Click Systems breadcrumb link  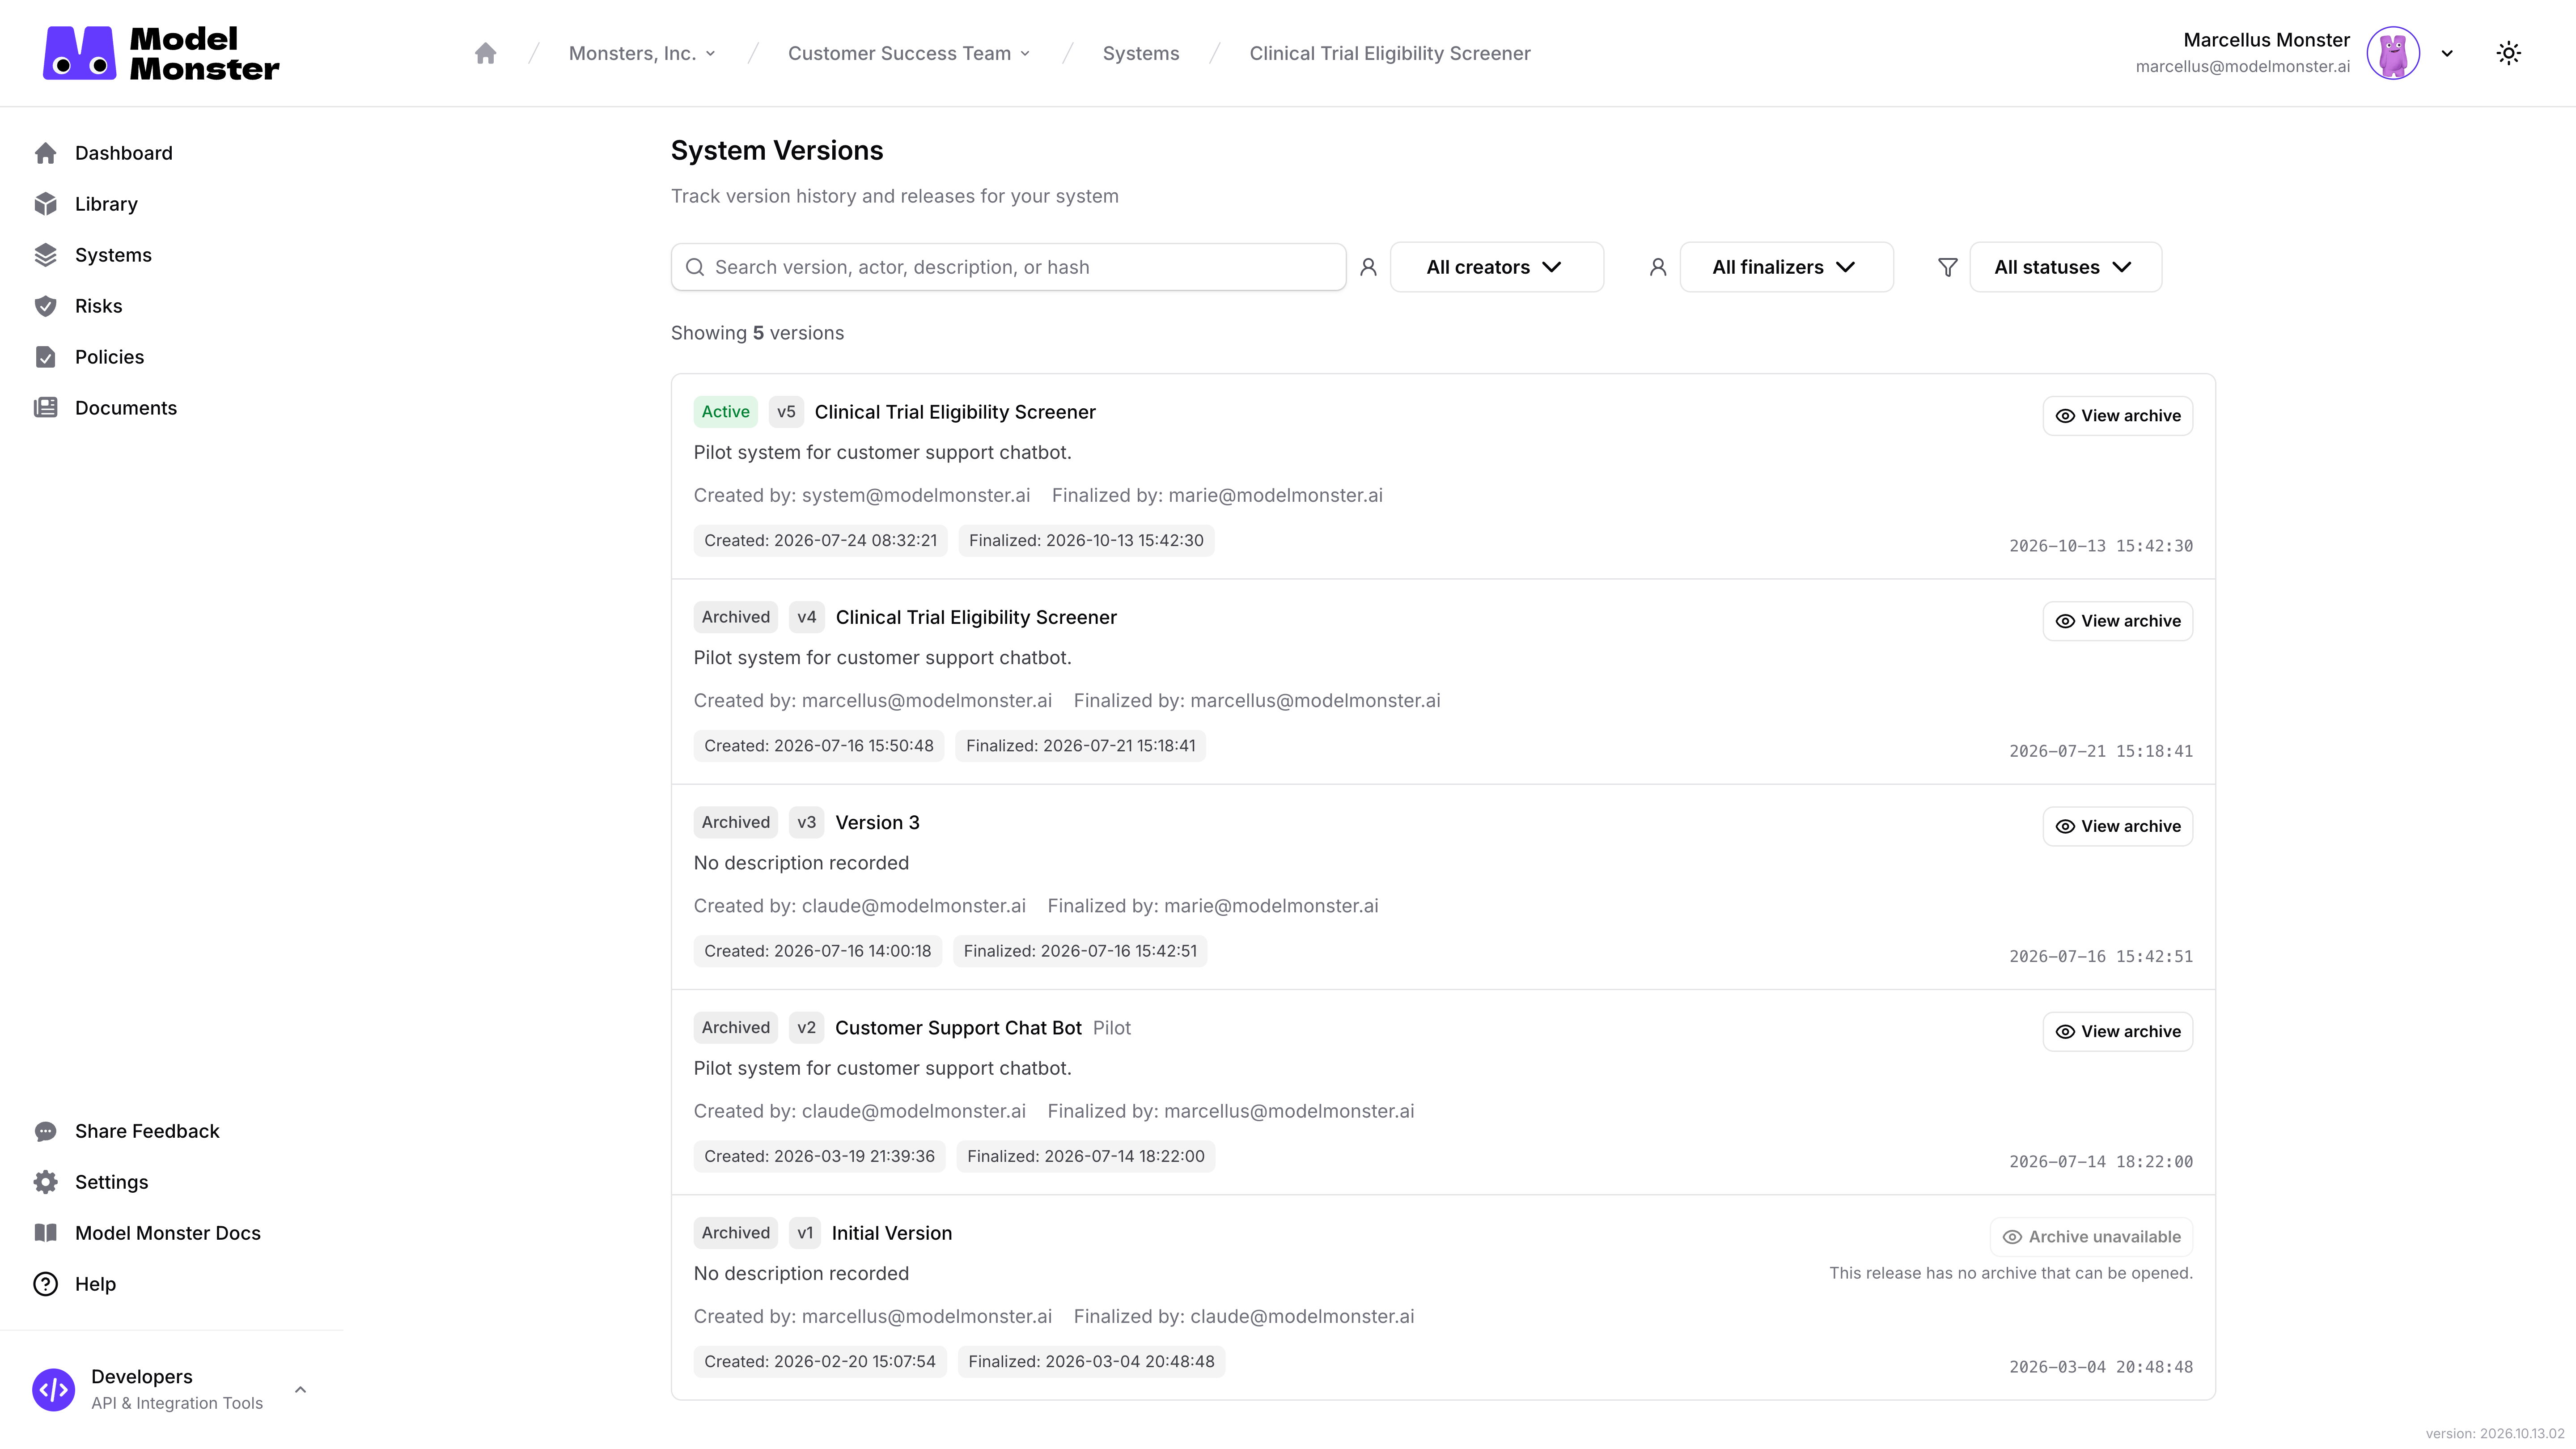(1141, 53)
